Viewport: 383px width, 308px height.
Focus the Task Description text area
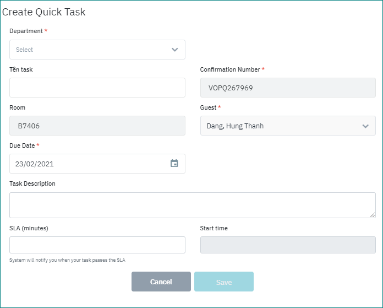click(x=192, y=205)
